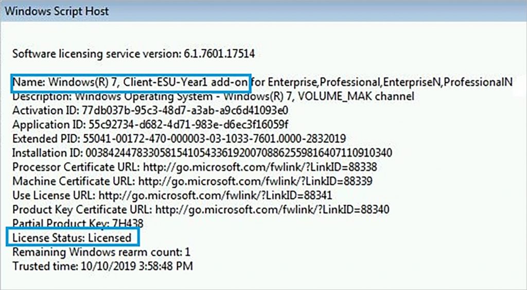Select the highlighted Name Client-ESU-Year1 add-on text
Image resolution: width=527 pixels, height=290 pixels.
pos(130,83)
